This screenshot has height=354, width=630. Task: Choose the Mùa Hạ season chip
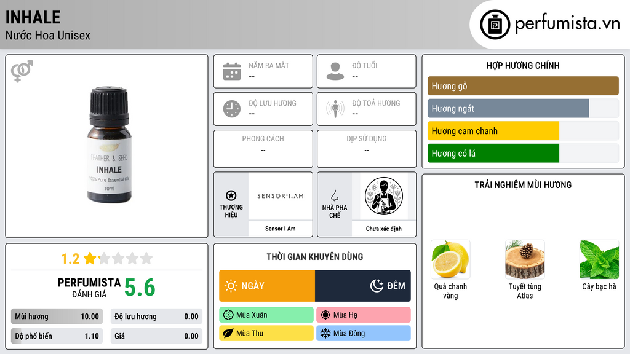click(364, 315)
